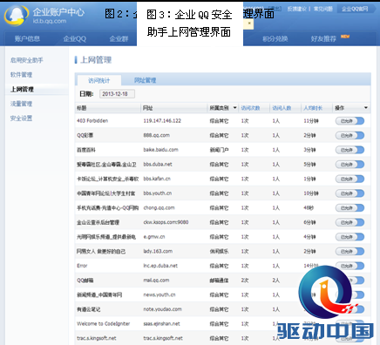
Task: Click the 金山云查杀后台管理 row title
Action: pos(98,222)
